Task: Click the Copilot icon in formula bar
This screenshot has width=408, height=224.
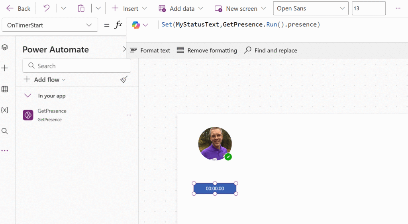Action: tap(136, 25)
